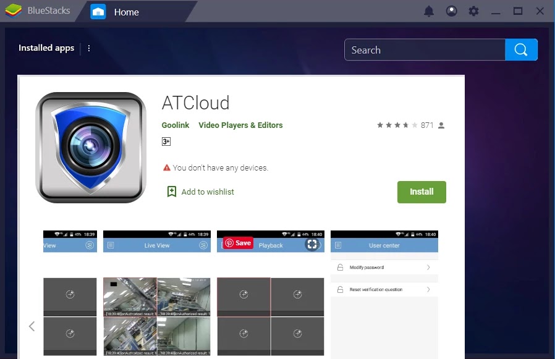
Task: Click the Add to wishlist bookmark icon
Action: [172, 192]
